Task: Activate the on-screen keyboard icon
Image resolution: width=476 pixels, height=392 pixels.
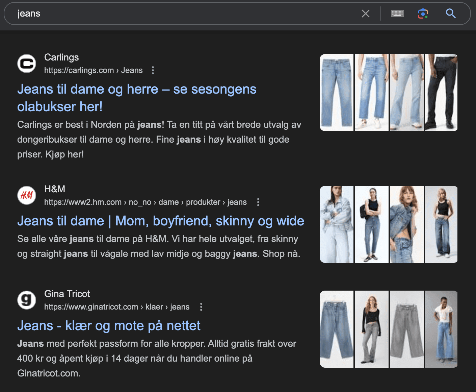Action: pyautogui.click(x=397, y=14)
